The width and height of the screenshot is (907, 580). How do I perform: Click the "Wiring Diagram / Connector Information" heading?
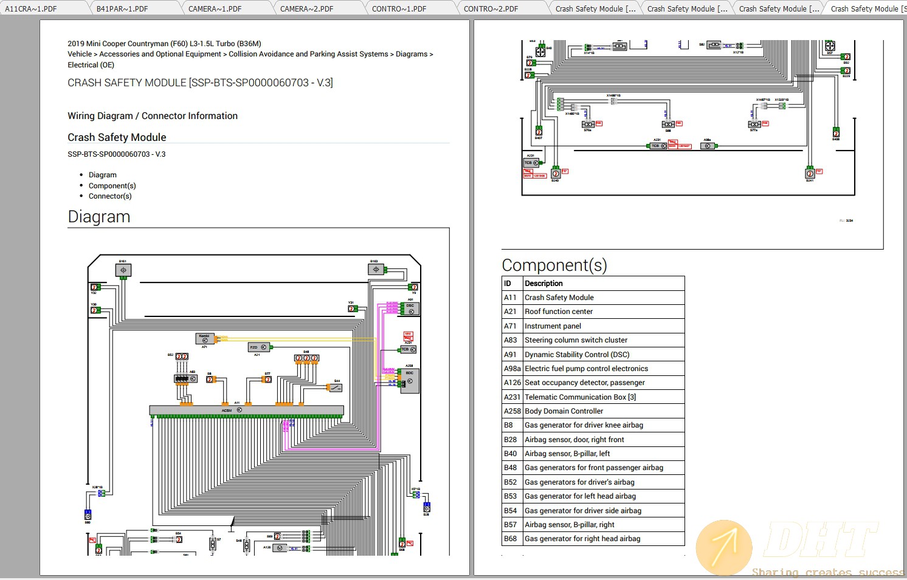coord(153,116)
